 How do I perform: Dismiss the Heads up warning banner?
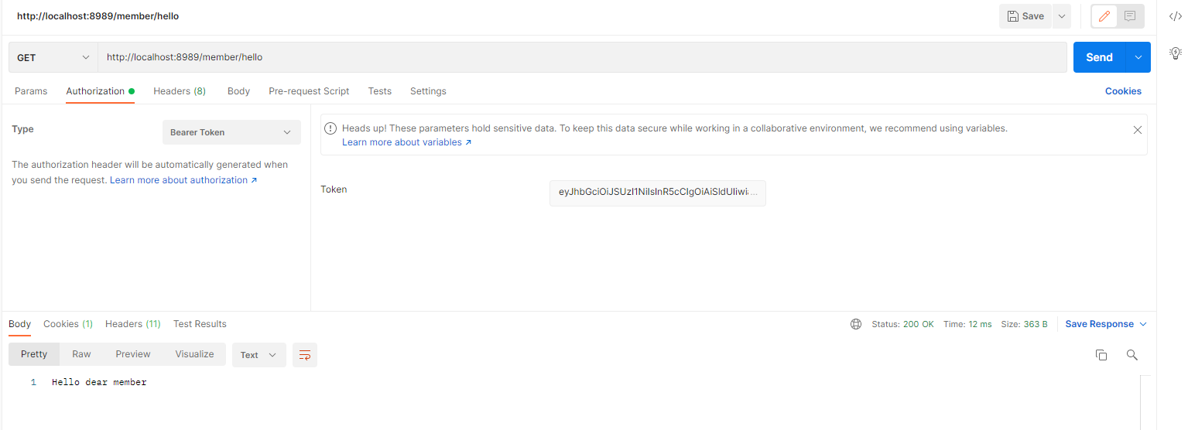[1137, 130]
